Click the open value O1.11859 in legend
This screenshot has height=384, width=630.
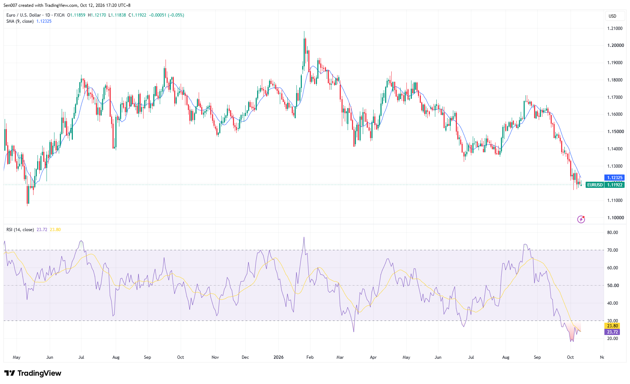tap(76, 15)
